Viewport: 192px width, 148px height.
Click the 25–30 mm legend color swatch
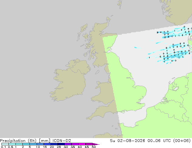click(x=61, y=144)
